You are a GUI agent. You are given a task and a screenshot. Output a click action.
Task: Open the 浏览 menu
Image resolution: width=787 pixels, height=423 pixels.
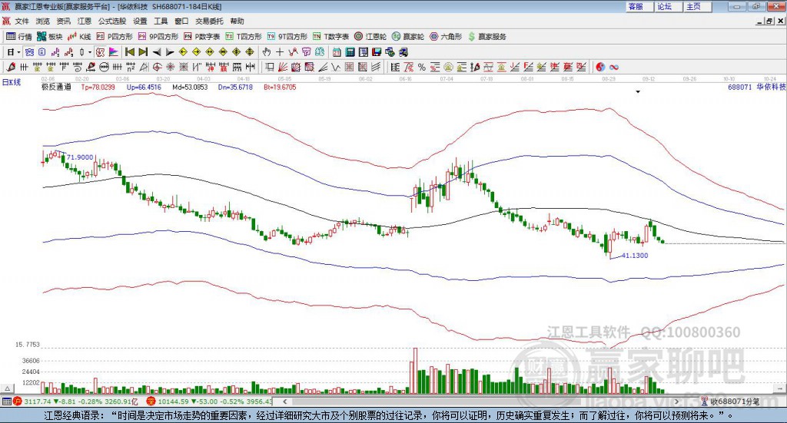(x=43, y=21)
